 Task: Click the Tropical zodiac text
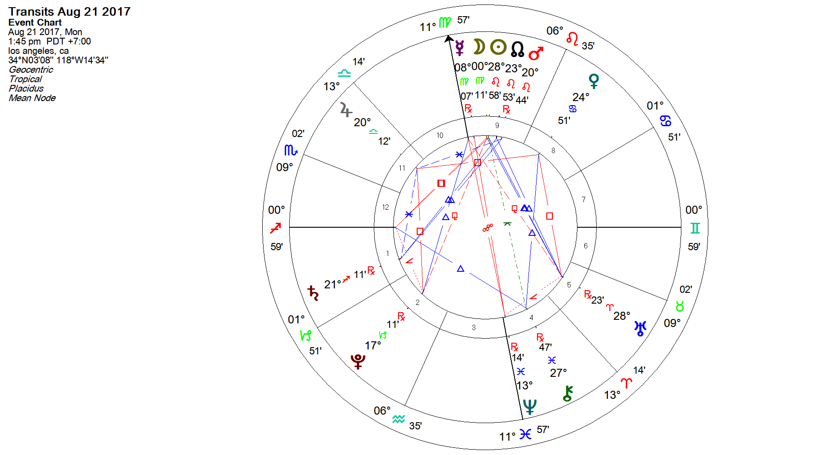pyautogui.click(x=26, y=79)
